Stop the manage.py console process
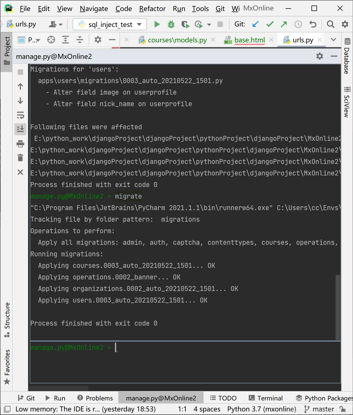 point(20,72)
